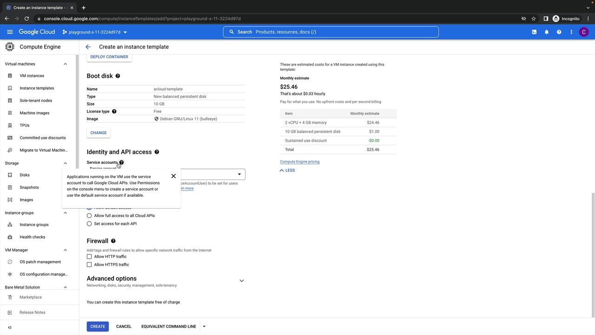
Task: Open the Compute Engine pricing link
Action: pos(299,162)
